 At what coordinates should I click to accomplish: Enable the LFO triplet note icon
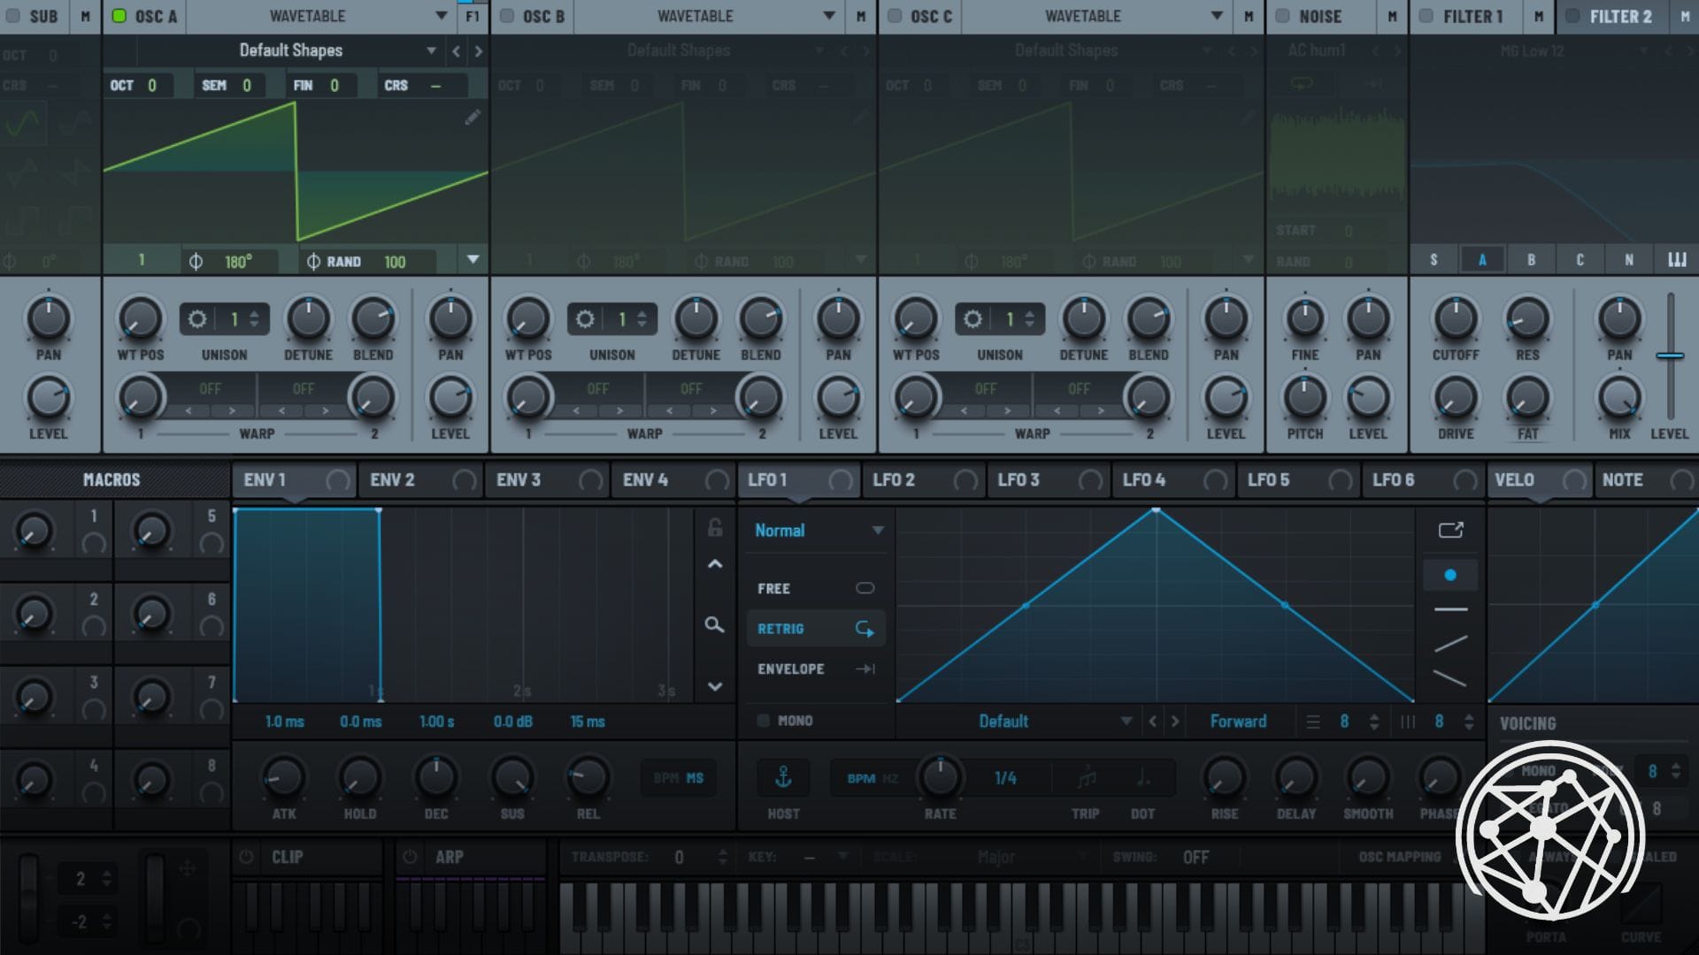1087,778
